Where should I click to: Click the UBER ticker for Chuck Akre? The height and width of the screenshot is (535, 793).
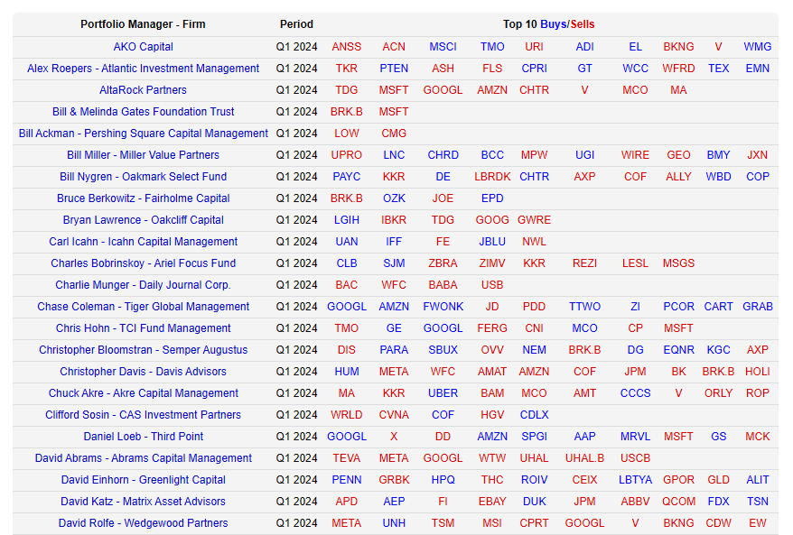[443, 393]
